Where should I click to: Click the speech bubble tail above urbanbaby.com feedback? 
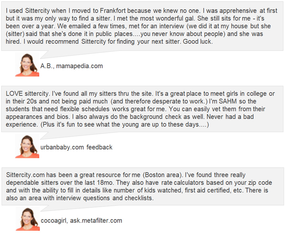45,136
